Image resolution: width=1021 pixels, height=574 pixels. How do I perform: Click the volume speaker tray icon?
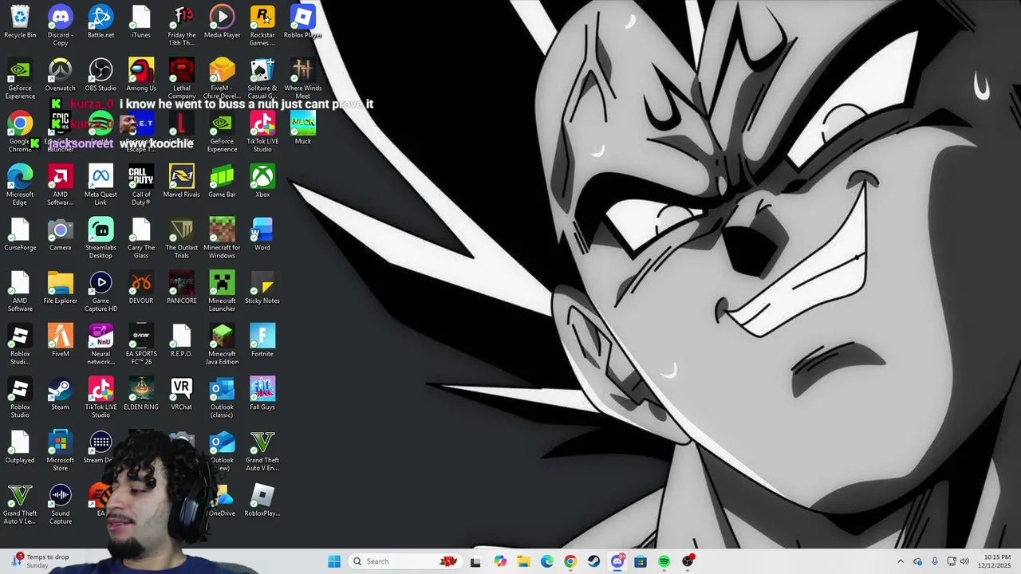click(964, 561)
